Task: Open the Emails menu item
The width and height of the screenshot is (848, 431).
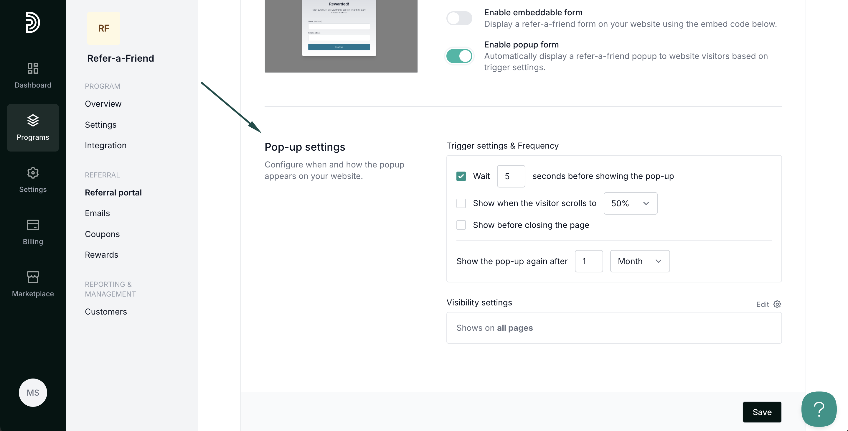Action: pyautogui.click(x=97, y=213)
